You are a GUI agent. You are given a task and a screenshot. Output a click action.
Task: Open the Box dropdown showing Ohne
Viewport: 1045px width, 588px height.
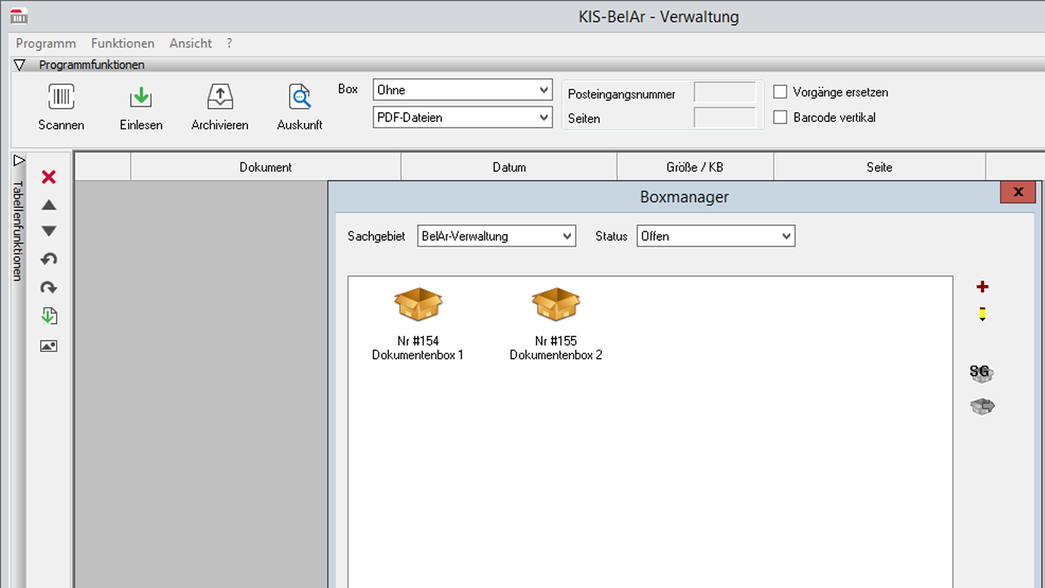(x=462, y=90)
